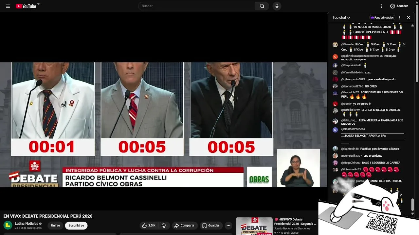Click the Latina Noticias channel avatar
The width and height of the screenshot is (419, 235).
[x=8, y=225]
